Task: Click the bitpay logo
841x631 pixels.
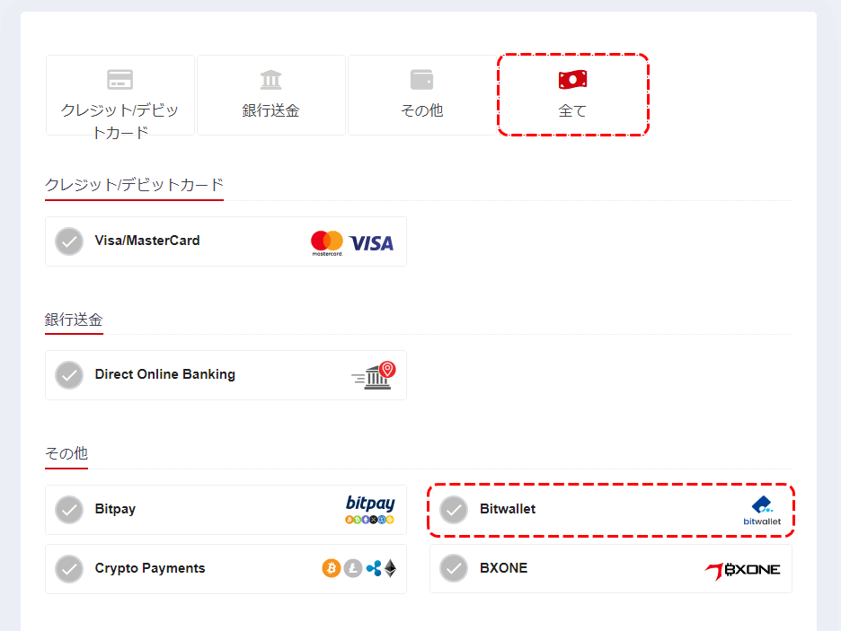Action: pyautogui.click(x=370, y=510)
